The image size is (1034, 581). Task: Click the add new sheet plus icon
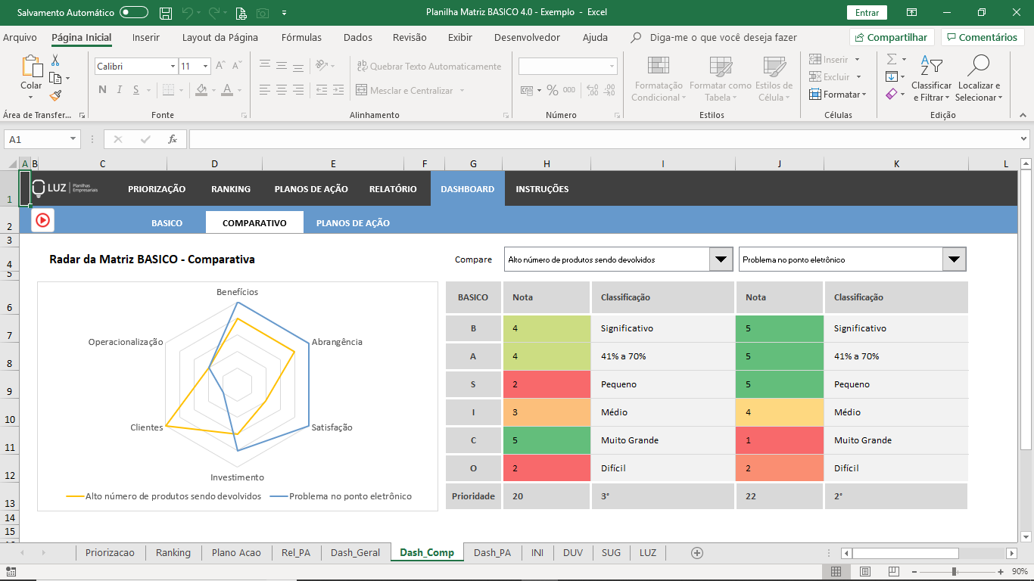[697, 553]
